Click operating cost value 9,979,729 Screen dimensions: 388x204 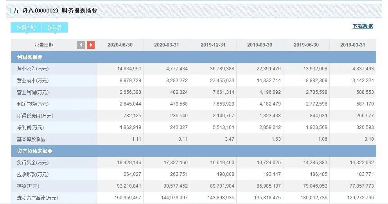tap(130, 81)
